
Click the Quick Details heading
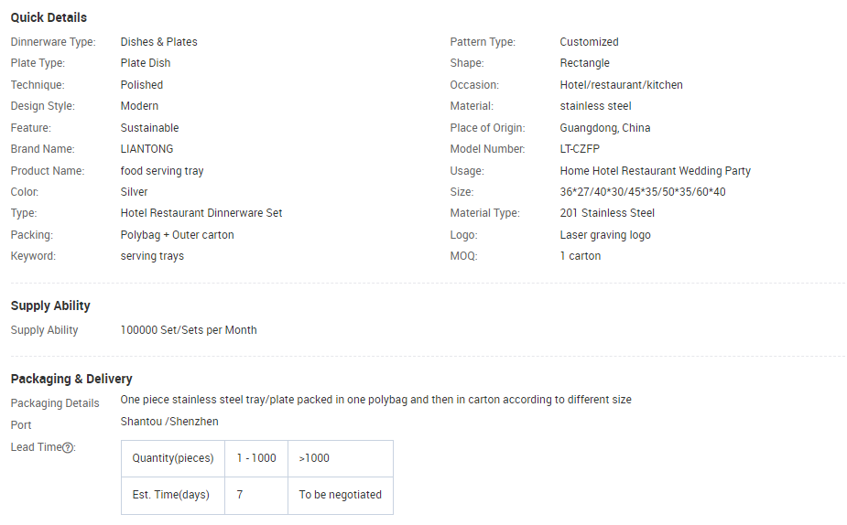point(49,17)
